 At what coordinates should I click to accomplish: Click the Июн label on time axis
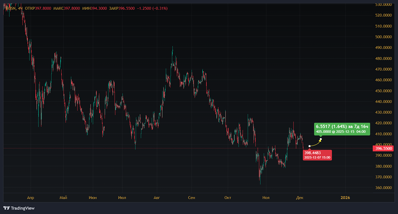pos(93,198)
